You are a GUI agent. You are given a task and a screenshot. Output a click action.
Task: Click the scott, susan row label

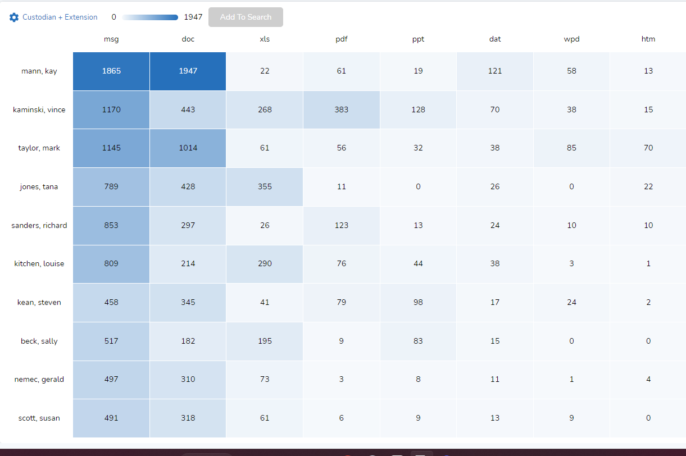click(x=39, y=418)
